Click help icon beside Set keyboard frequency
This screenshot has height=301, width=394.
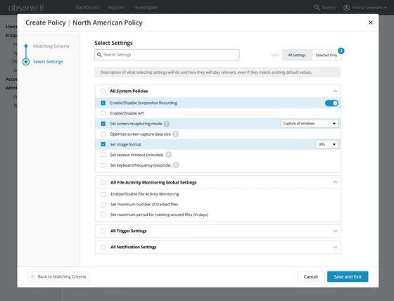pyautogui.click(x=176, y=165)
